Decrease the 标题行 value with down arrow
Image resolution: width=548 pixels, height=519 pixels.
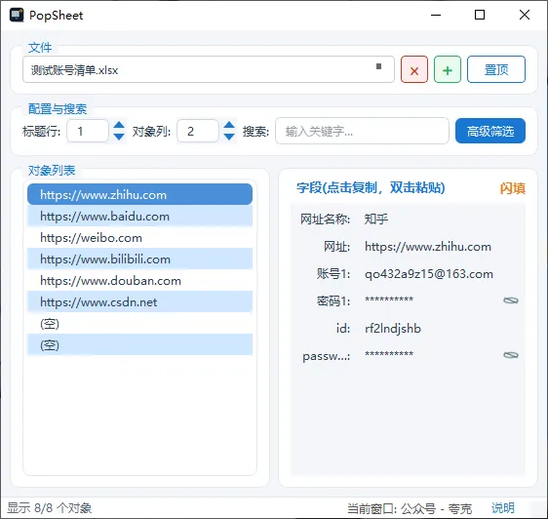pyautogui.click(x=119, y=137)
